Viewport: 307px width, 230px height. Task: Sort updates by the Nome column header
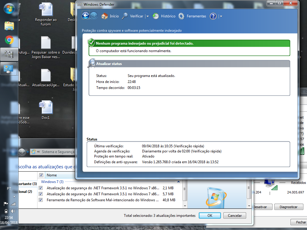(60, 175)
